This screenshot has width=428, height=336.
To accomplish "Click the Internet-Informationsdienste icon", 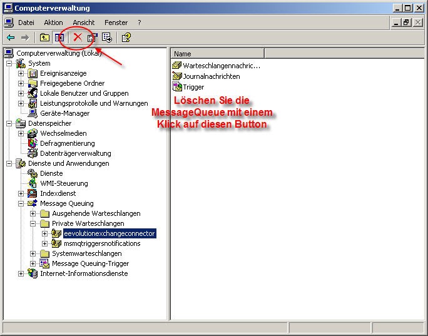I will pyautogui.click(x=33, y=273).
